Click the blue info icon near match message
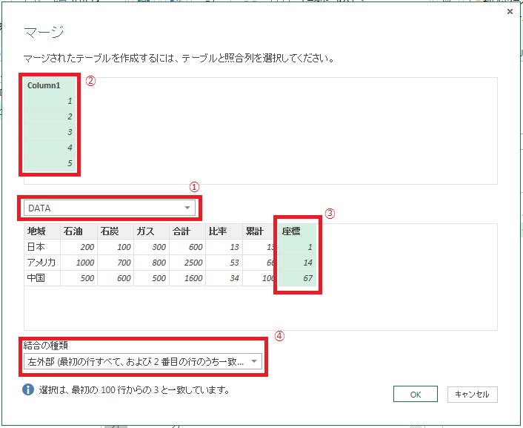523x428 pixels. click(x=28, y=389)
